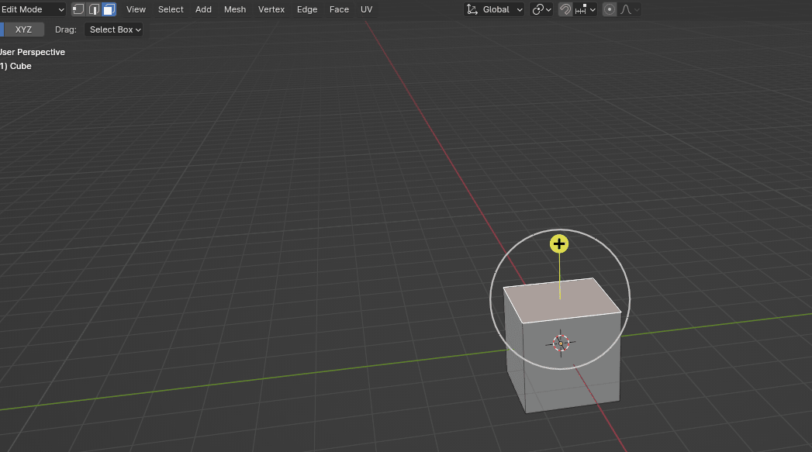Click the snapping increment icon
Viewport: 812px width, 452px height.
pos(581,9)
